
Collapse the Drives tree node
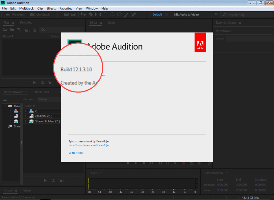click(5, 106)
